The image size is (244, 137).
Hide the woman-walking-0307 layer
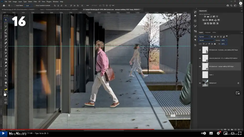click(200, 66)
